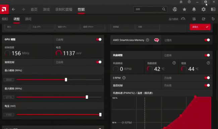Click the 最小频率 slider handle
This screenshot has height=129, width=218.
pyautogui.click(x=66, y=80)
